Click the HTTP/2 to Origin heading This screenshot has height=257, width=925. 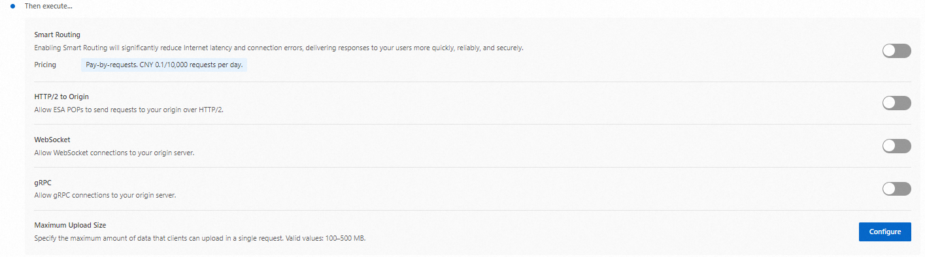61,97
